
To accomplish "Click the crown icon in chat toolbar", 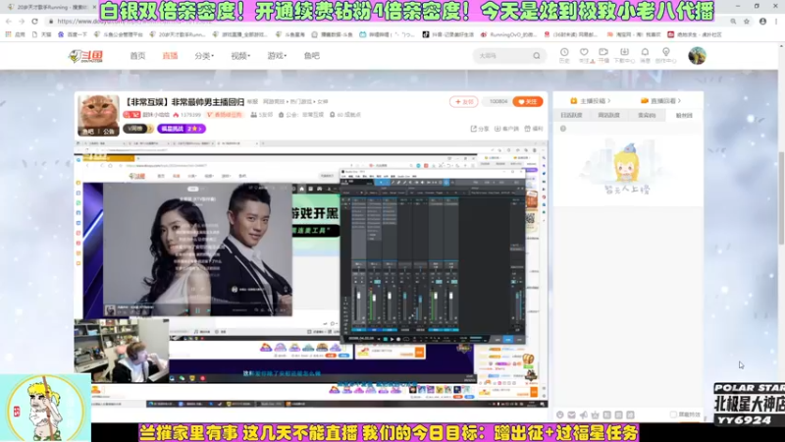I will [595, 414].
